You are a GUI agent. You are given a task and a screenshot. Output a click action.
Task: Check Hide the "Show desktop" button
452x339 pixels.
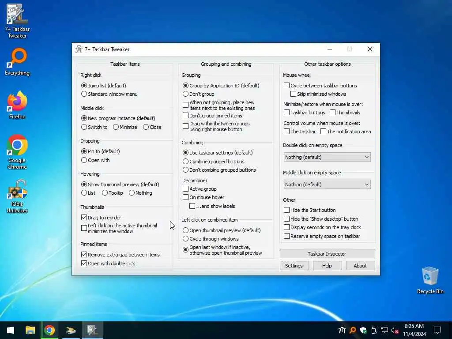click(286, 219)
